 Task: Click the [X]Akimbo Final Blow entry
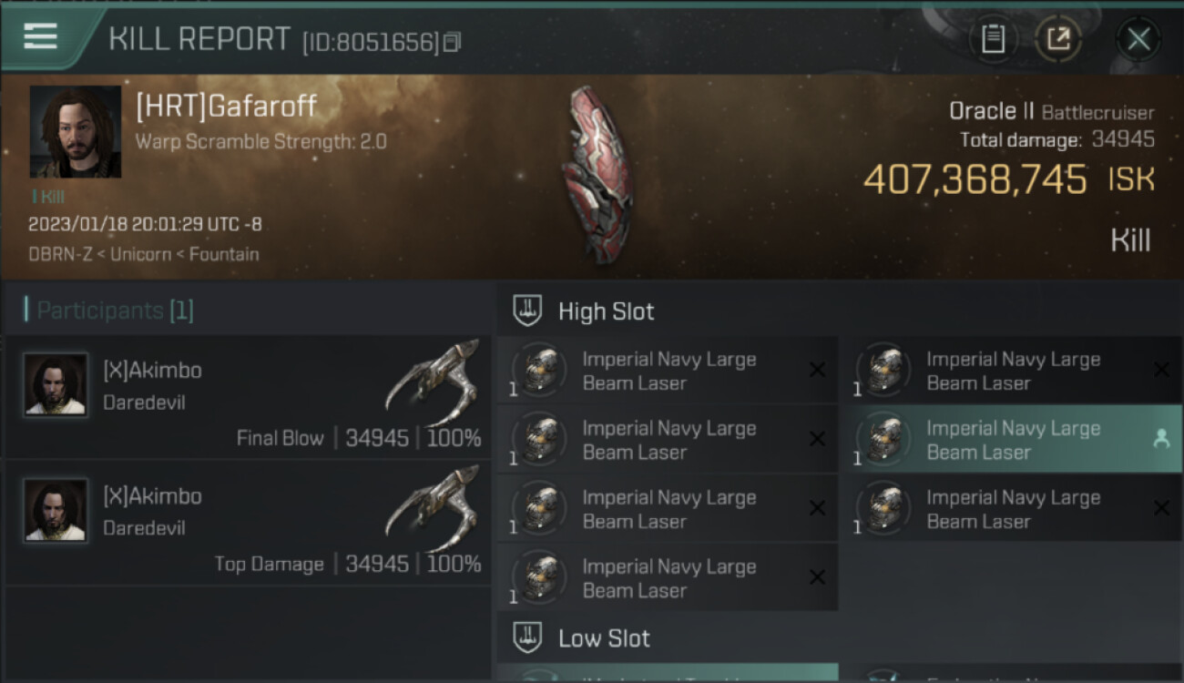[x=153, y=371]
